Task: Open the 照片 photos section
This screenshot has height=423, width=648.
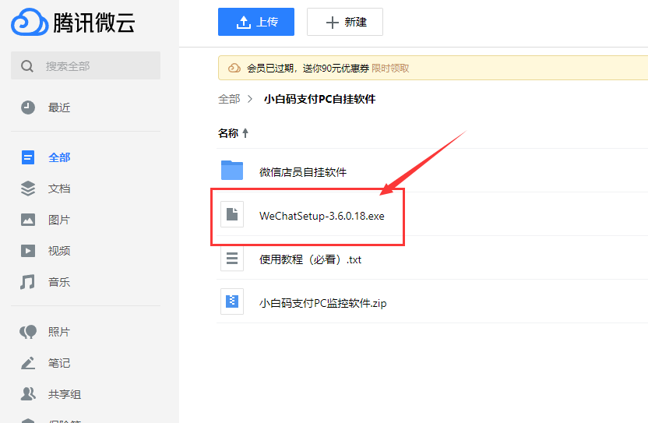Action: 59,332
